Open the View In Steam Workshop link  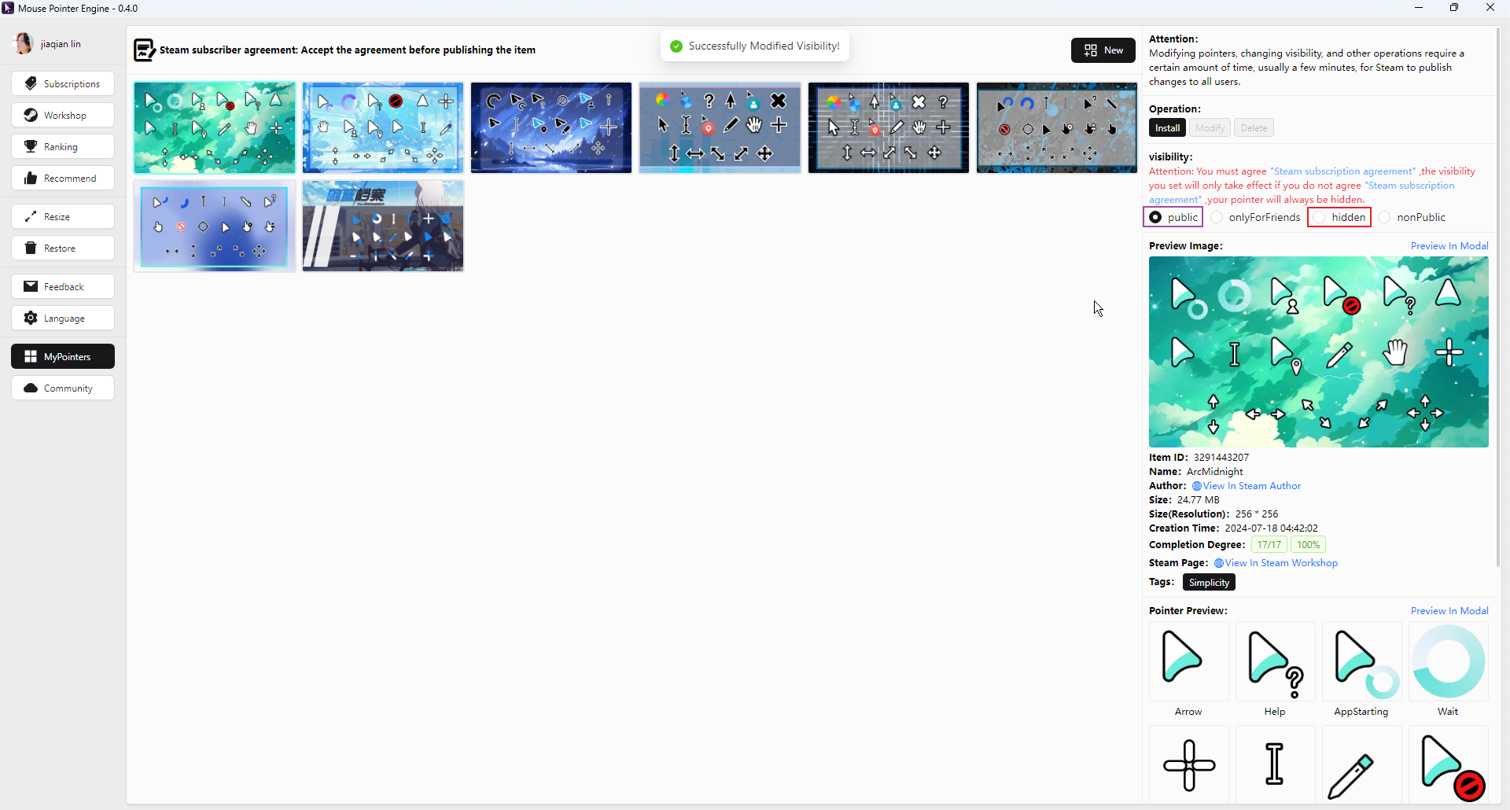click(1280, 563)
